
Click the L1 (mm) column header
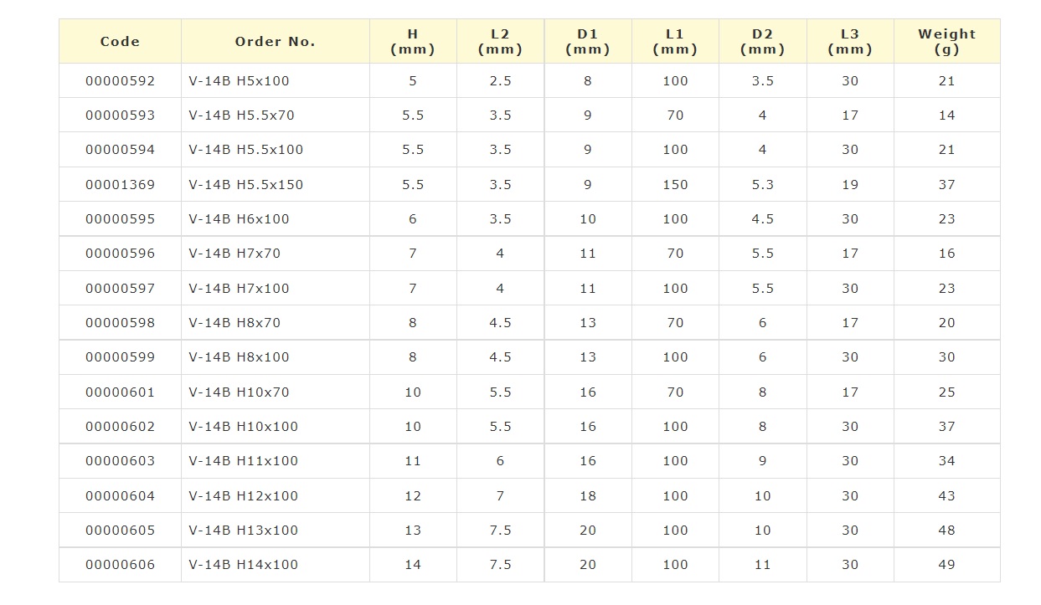pos(674,42)
